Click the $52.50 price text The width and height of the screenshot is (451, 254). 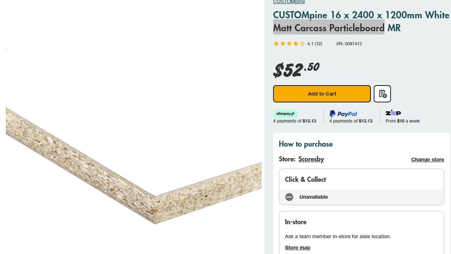pyautogui.click(x=295, y=69)
